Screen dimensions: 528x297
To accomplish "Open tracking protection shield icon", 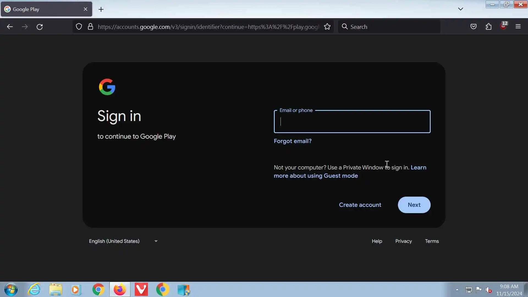I will [x=79, y=27].
